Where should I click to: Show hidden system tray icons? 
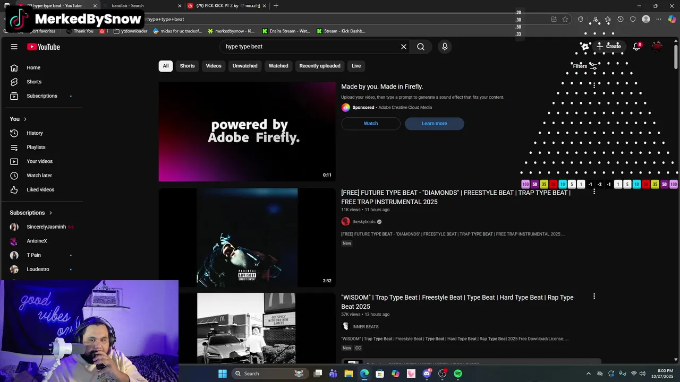point(588,374)
